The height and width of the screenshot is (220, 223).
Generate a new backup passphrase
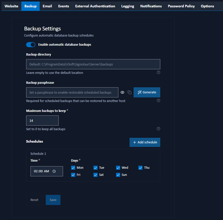click(147, 92)
